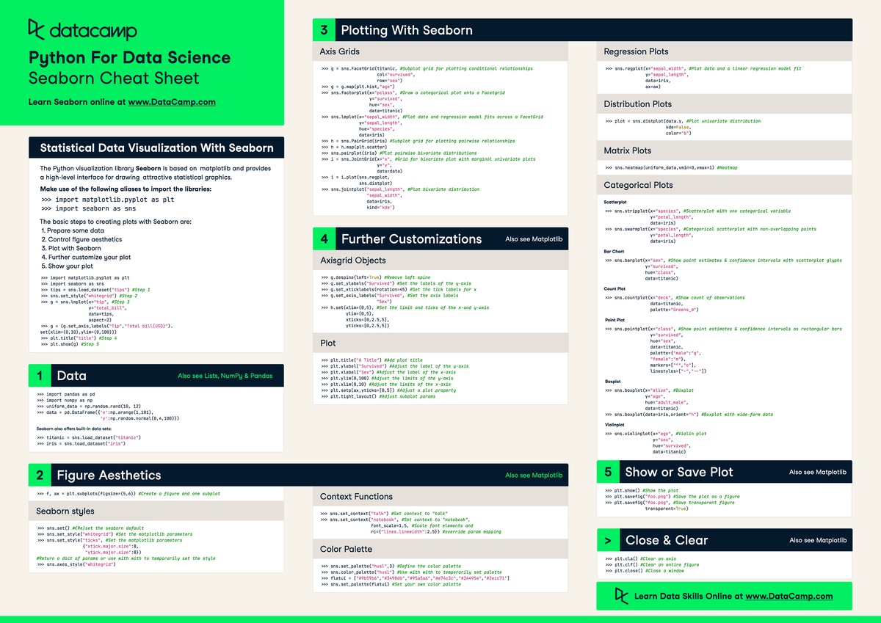Click the "1" badge on the Data header
This screenshot has width=881, height=623.
coord(40,375)
